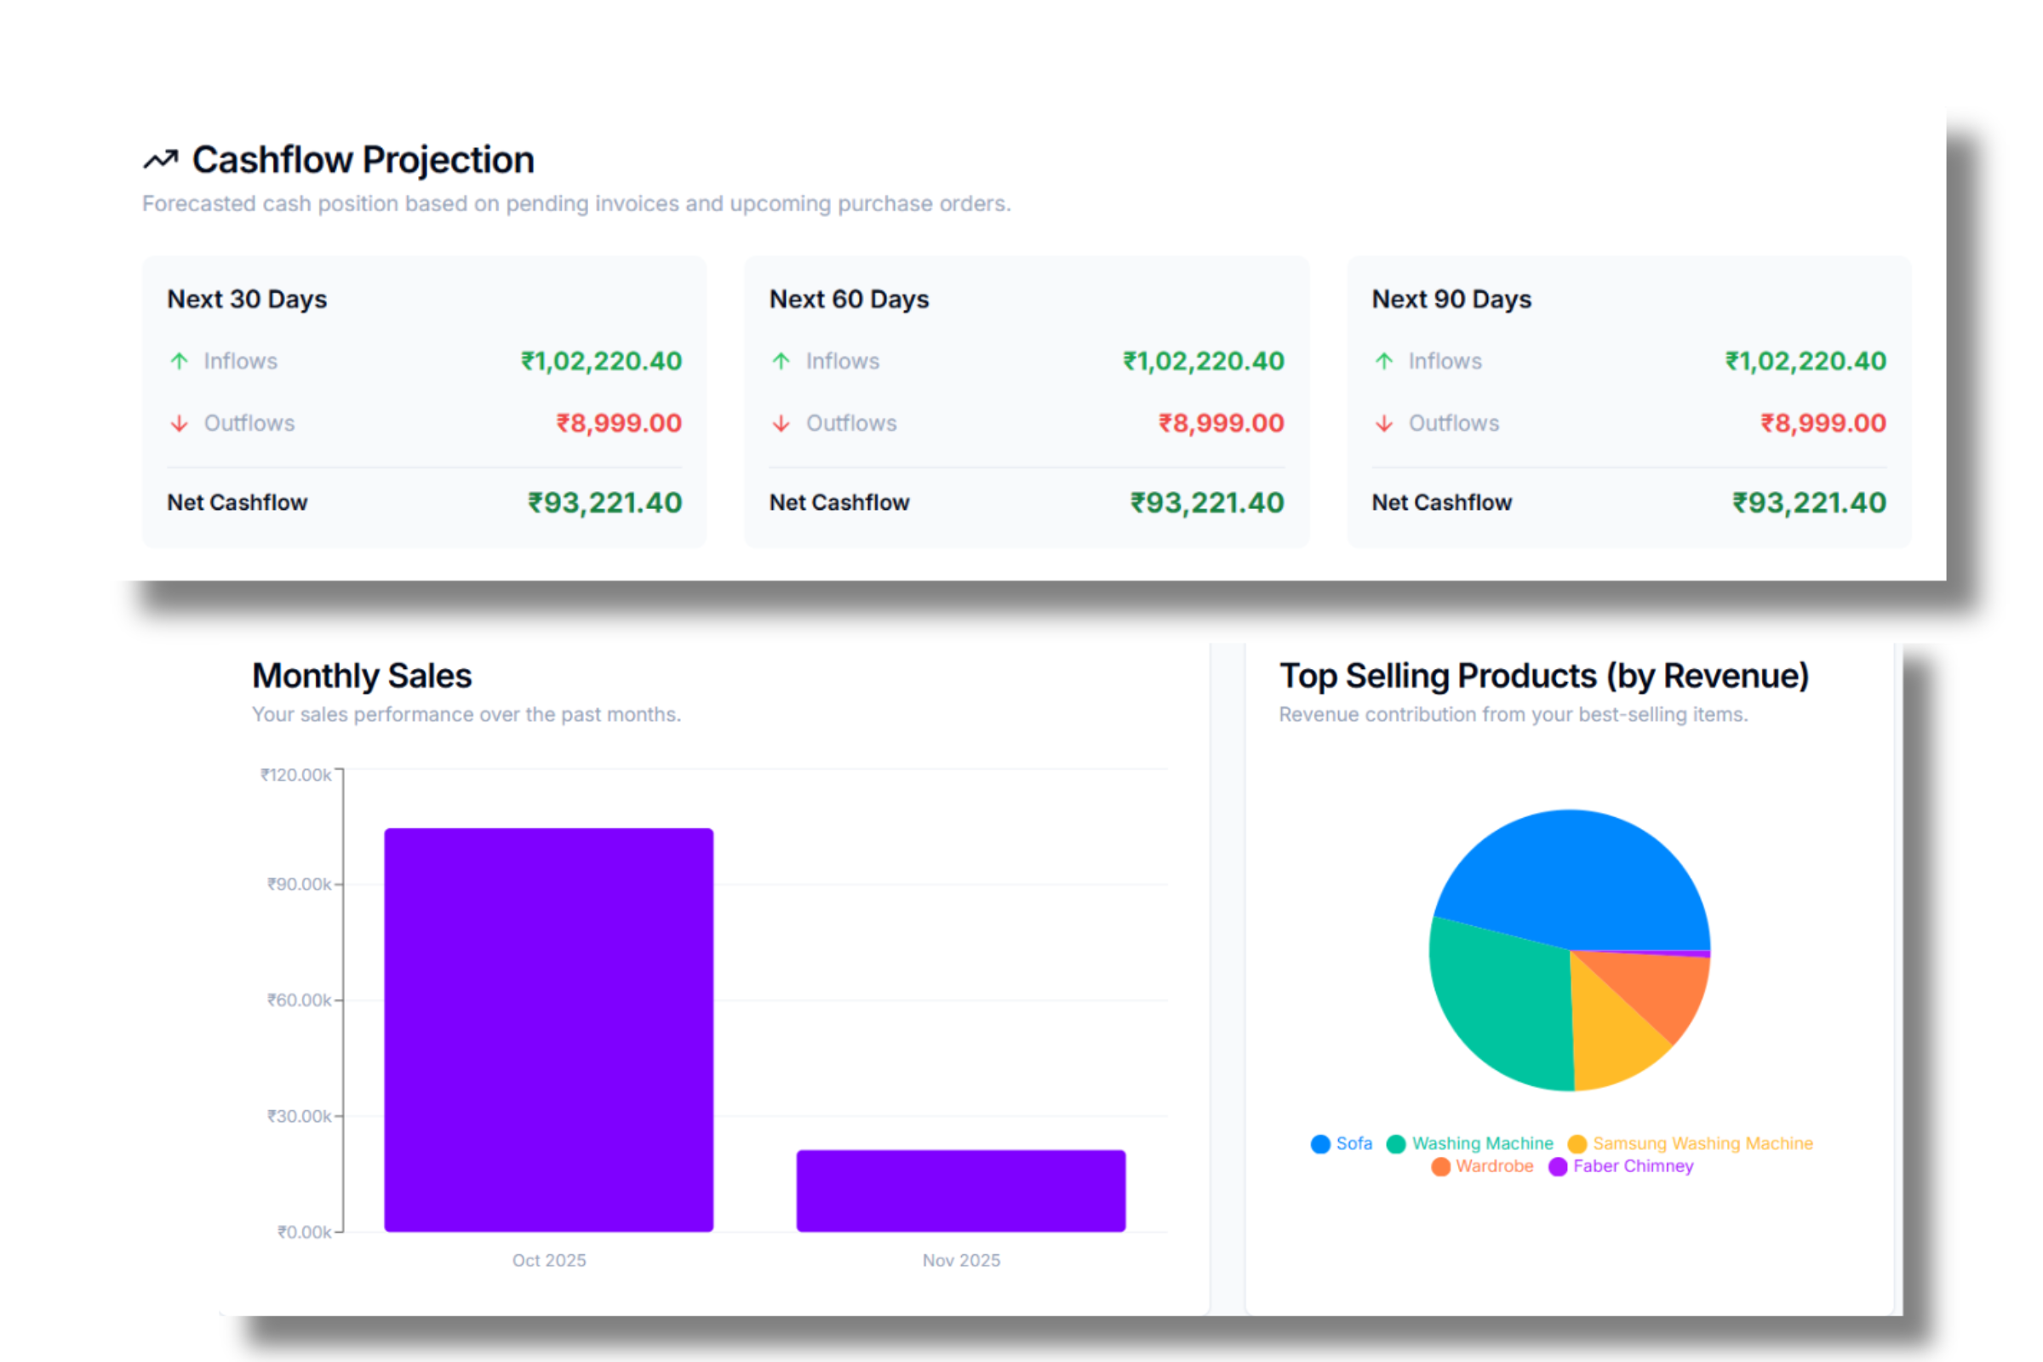Open the Top Selling Products panel

pyautogui.click(x=1544, y=675)
